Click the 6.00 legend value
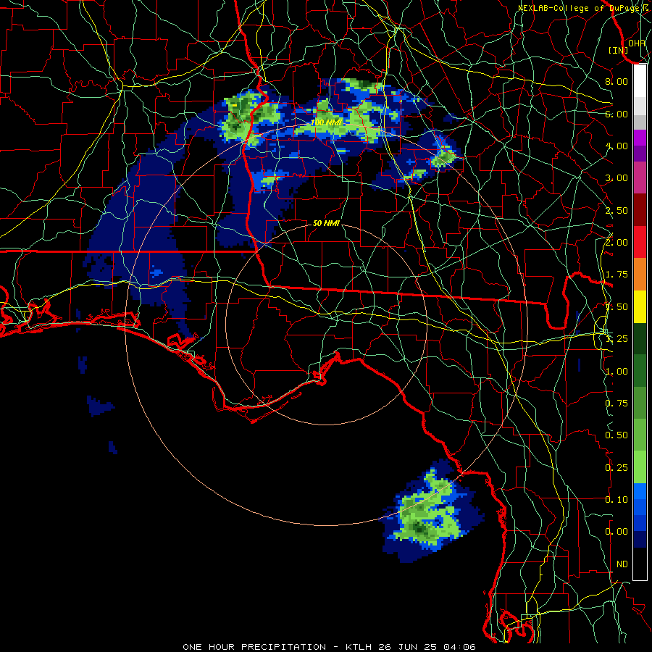This screenshot has height=652, width=652. tap(617, 114)
